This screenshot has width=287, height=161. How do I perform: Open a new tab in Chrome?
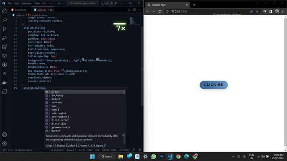[x=194, y=5]
